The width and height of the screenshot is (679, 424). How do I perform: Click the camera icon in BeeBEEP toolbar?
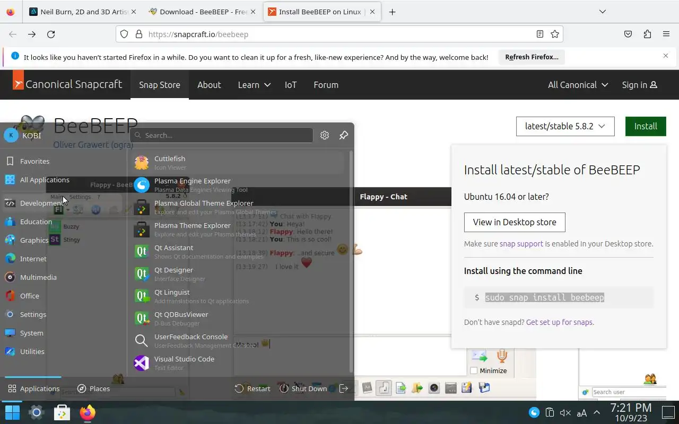coord(434,388)
